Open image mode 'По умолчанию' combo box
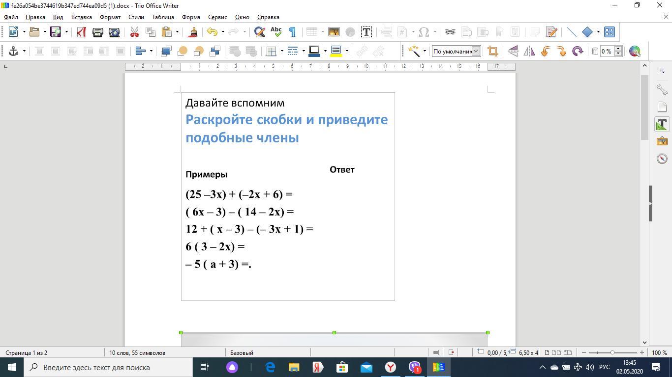Viewport: 672px width, 377px height. pyautogui.click(x=456, y=51)
